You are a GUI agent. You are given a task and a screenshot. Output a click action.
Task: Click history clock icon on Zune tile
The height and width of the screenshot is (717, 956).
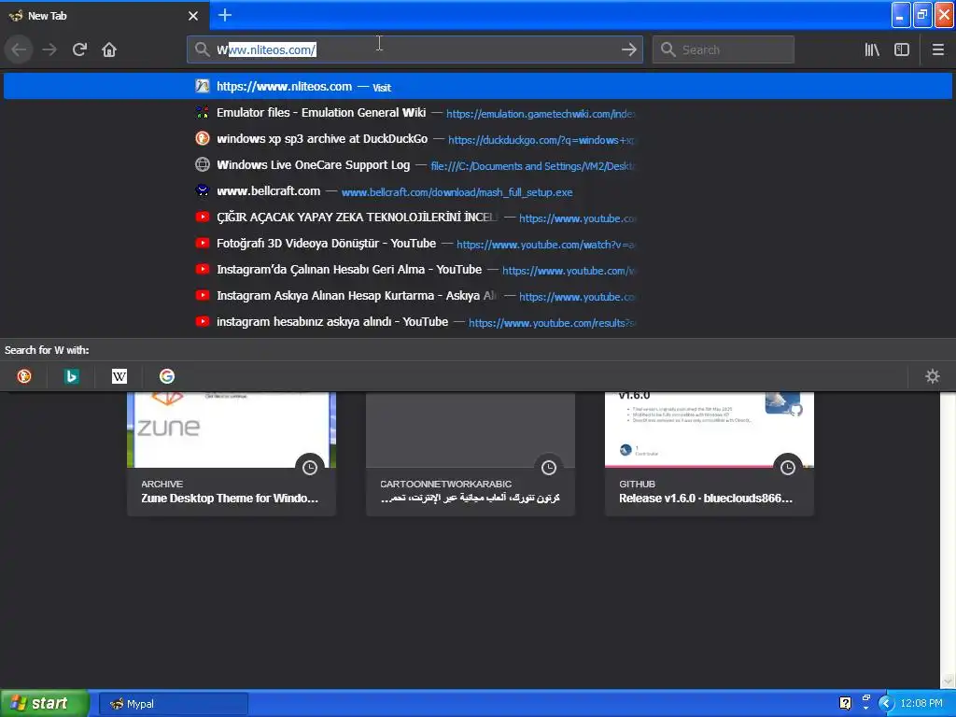tap(310, 468)
